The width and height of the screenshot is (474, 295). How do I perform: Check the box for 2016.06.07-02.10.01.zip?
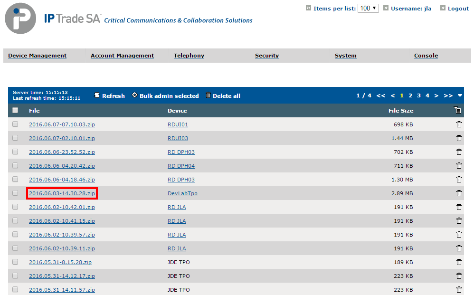point(15,138)
